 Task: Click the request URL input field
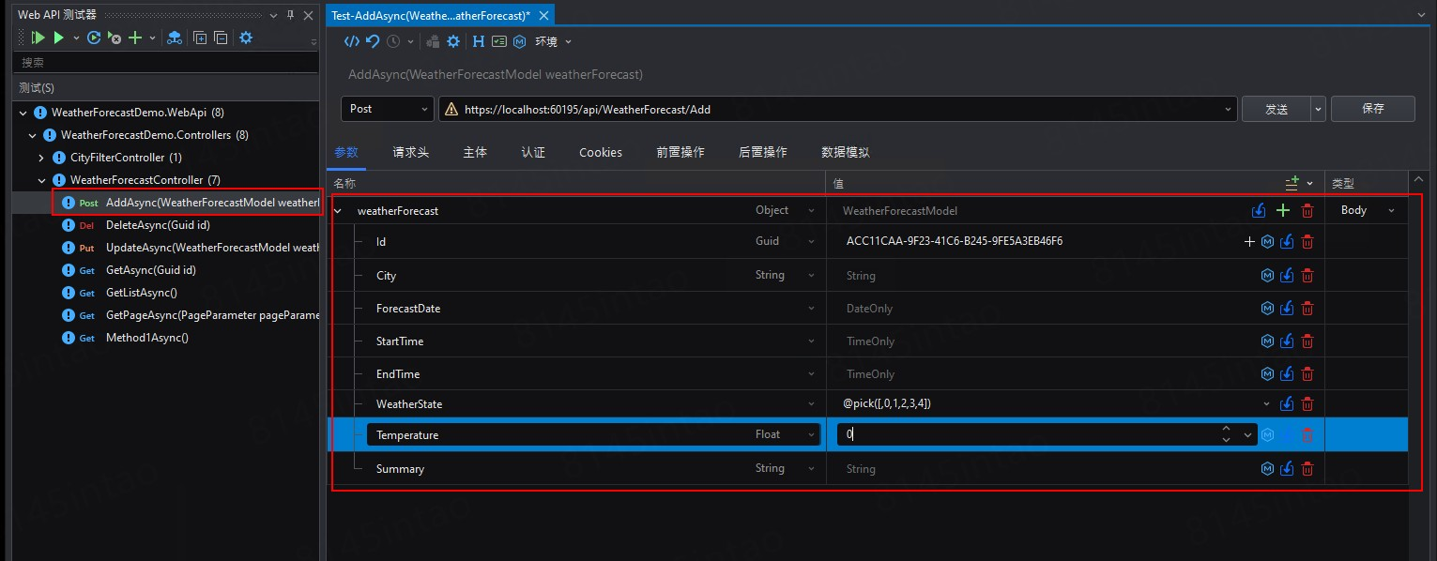pyautogui.click(x=840, y=110)
